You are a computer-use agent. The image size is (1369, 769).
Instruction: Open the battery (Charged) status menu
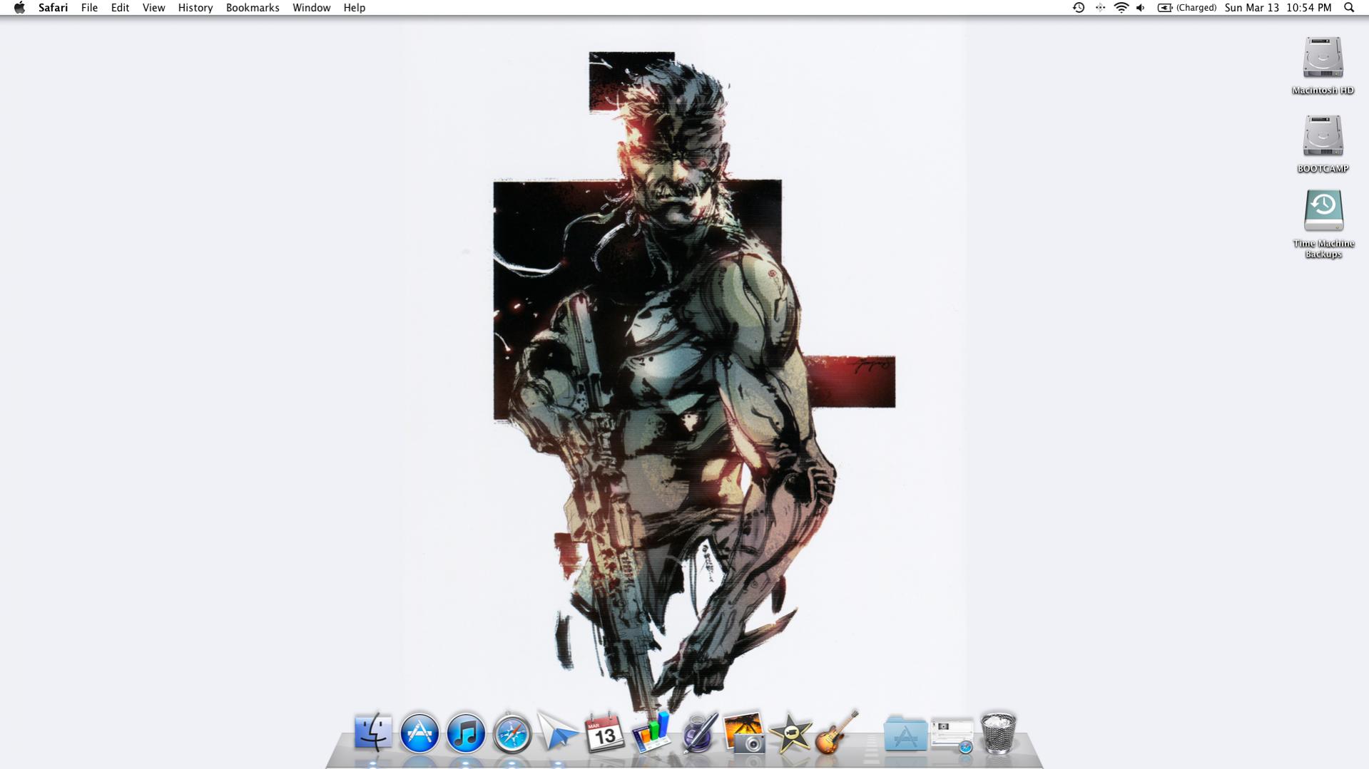point(1186,8)
